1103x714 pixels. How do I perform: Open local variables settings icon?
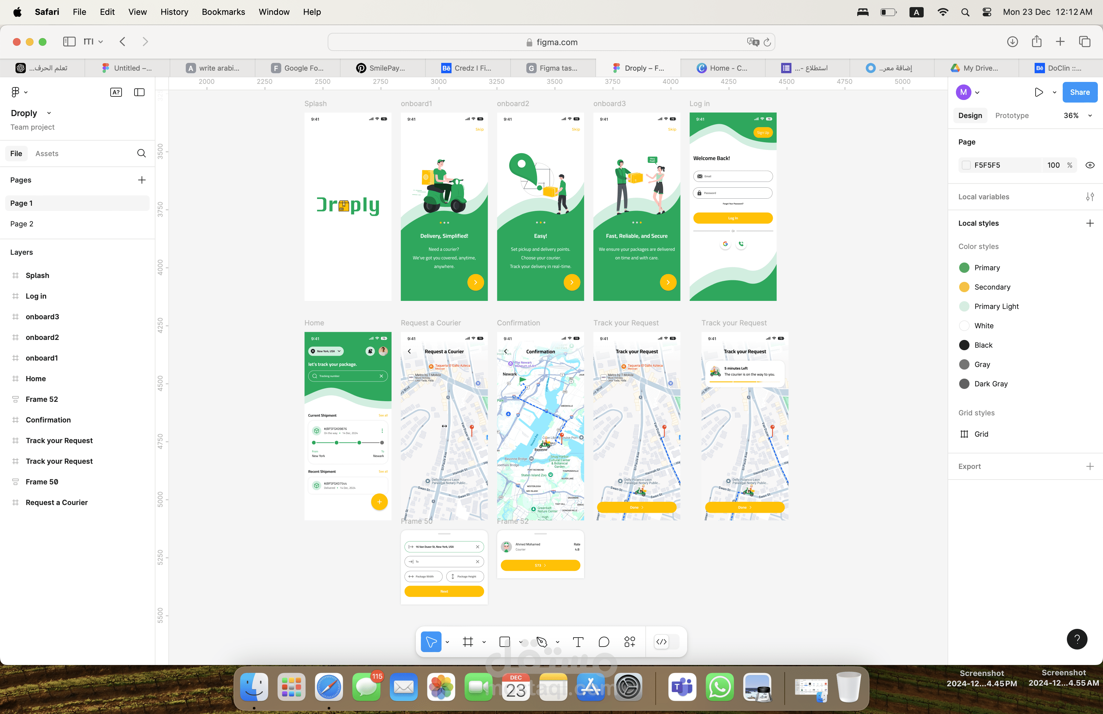click(x=1089, y=197)
